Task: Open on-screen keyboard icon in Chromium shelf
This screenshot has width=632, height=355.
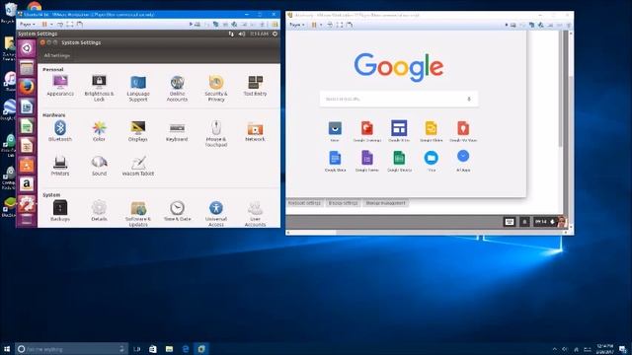Action: (510, 221)
